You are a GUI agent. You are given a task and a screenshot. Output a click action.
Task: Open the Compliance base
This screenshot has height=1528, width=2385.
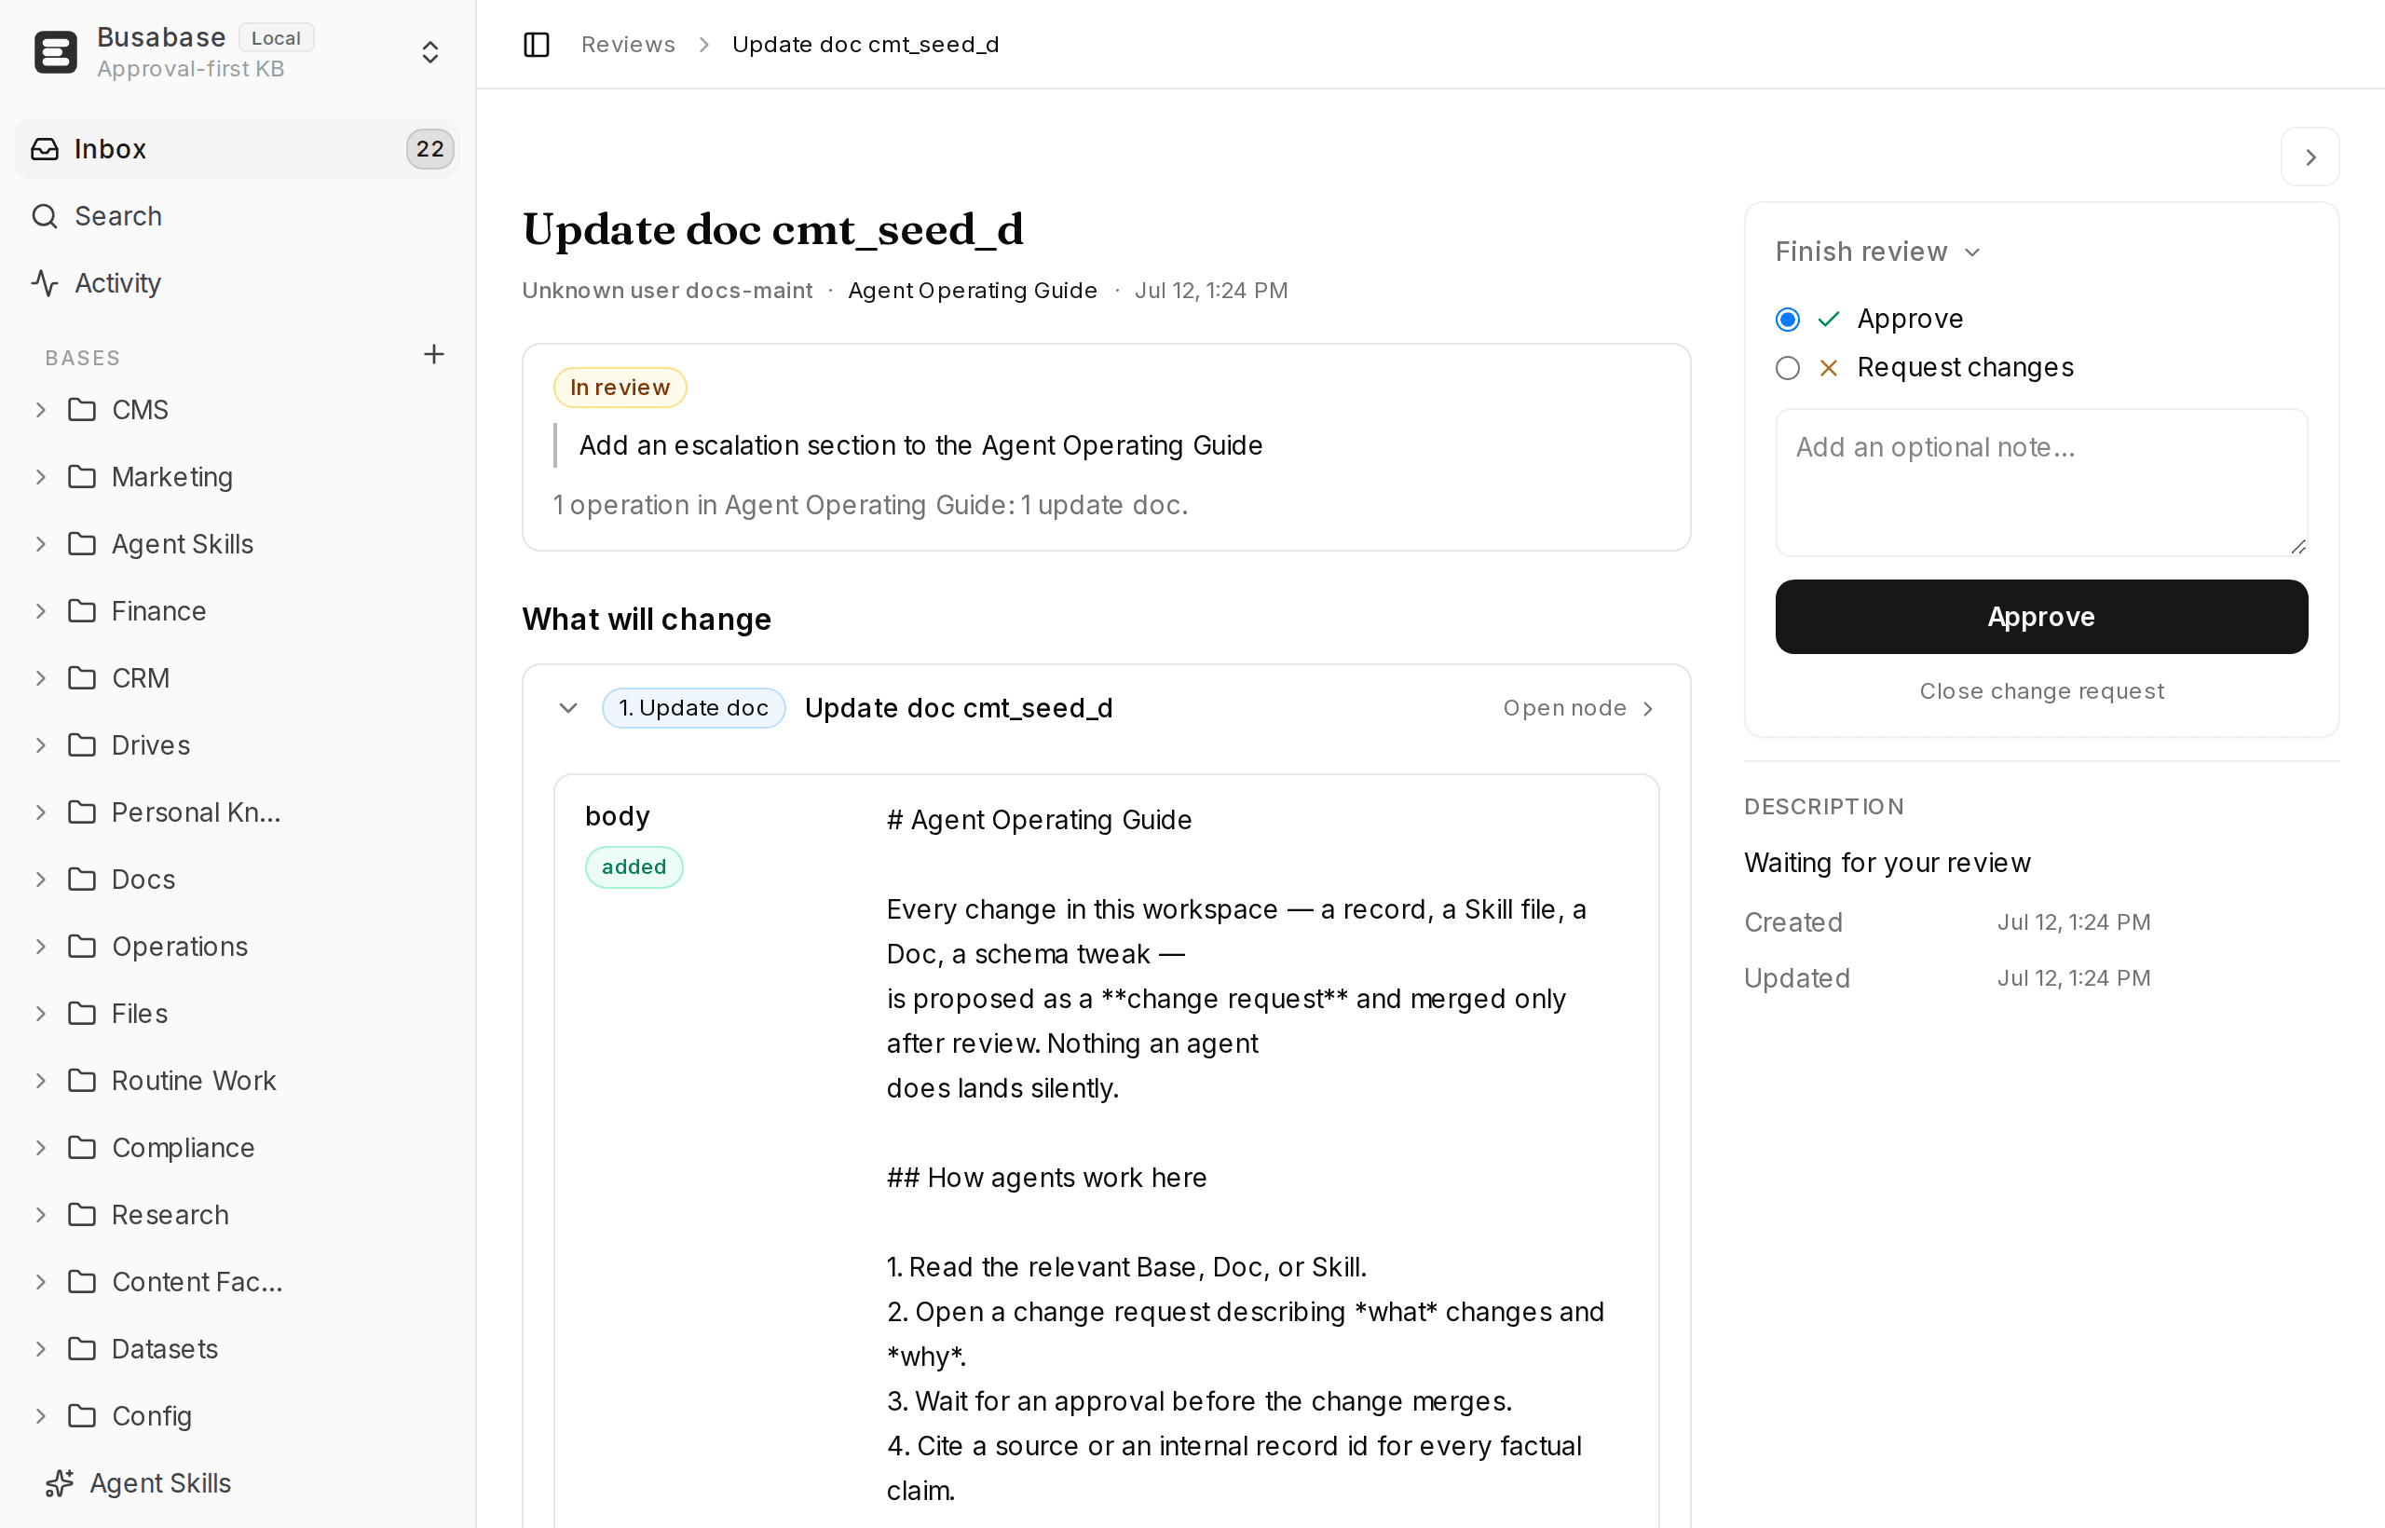(x=183, y=1148)
